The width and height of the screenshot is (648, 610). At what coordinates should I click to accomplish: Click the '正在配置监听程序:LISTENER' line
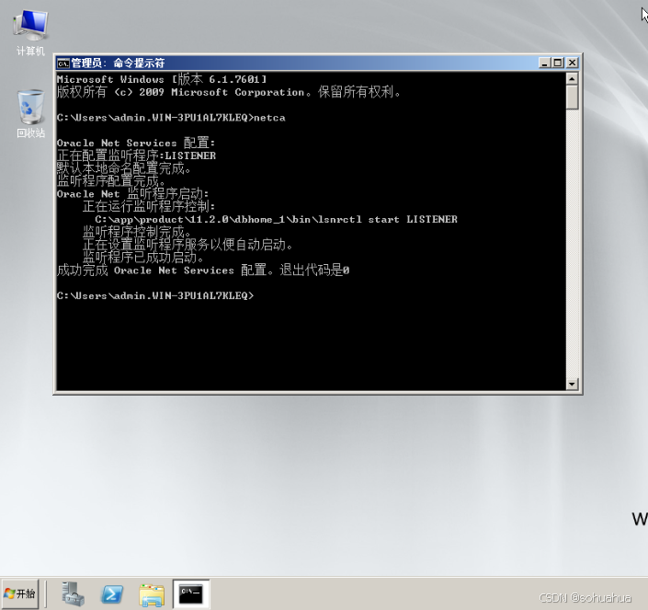(x=136, y=155)
